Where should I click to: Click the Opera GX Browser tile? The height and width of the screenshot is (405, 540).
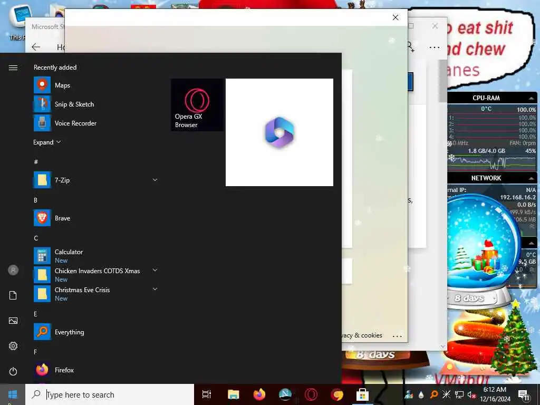tap(197, 105)
